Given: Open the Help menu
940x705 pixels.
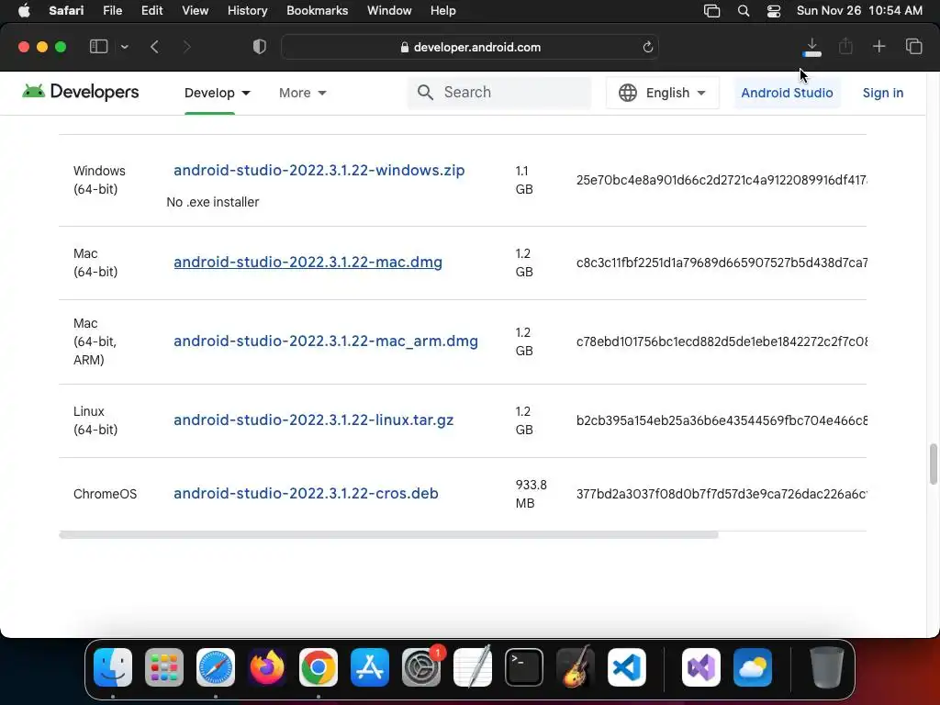Looking at the screenshot, I should tap(443, 11).
